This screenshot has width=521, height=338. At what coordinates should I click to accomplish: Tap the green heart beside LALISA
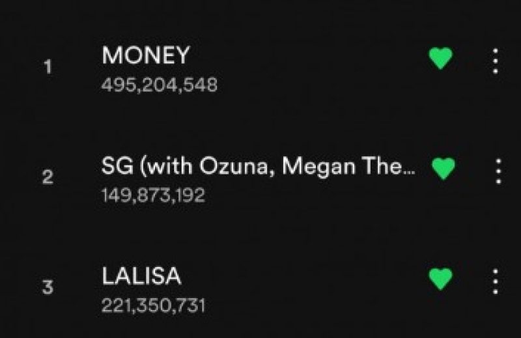tap(441, 279)
